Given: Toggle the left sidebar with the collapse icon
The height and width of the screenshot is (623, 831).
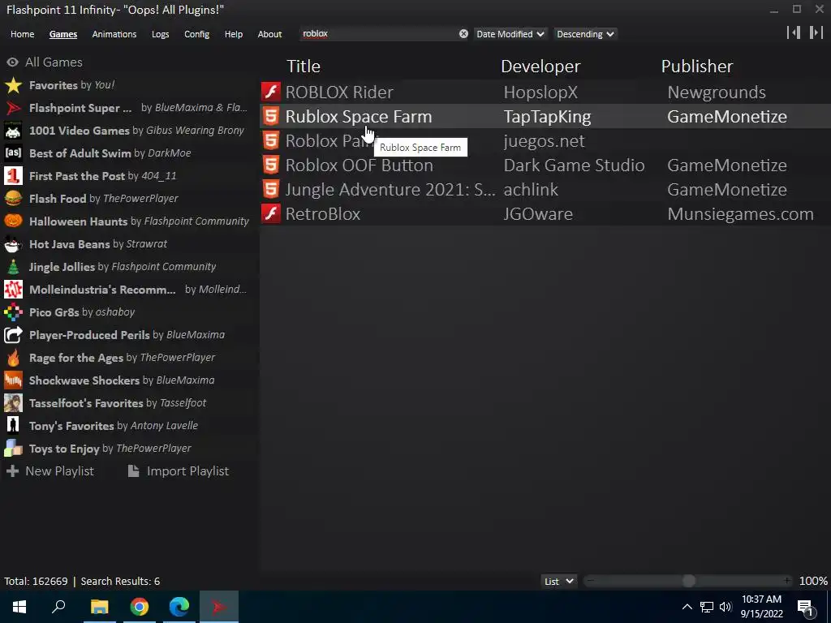Looking at the screenshot, I should [x=794, y=32].
